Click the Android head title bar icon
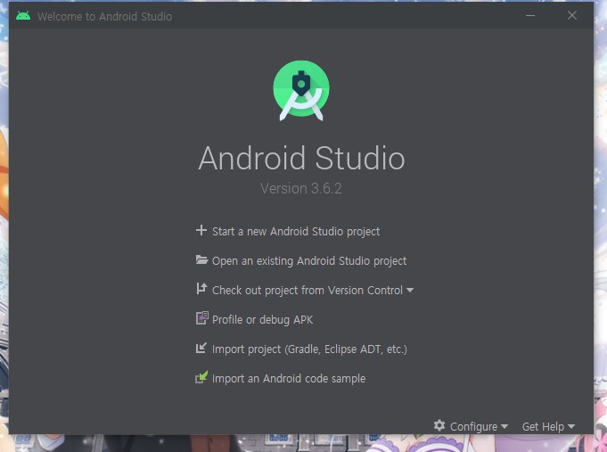Image resolution: width=607 pixels, height=452 pixels. pos(23,16)
